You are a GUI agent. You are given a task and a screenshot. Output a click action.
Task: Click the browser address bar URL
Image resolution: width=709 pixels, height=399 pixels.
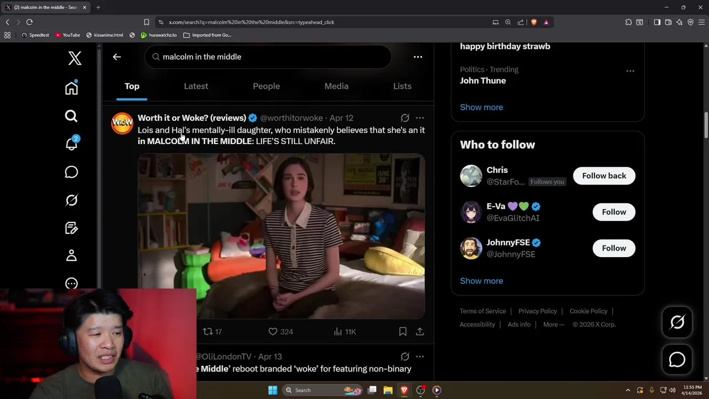pyautogui.click(x=251, y=22)
